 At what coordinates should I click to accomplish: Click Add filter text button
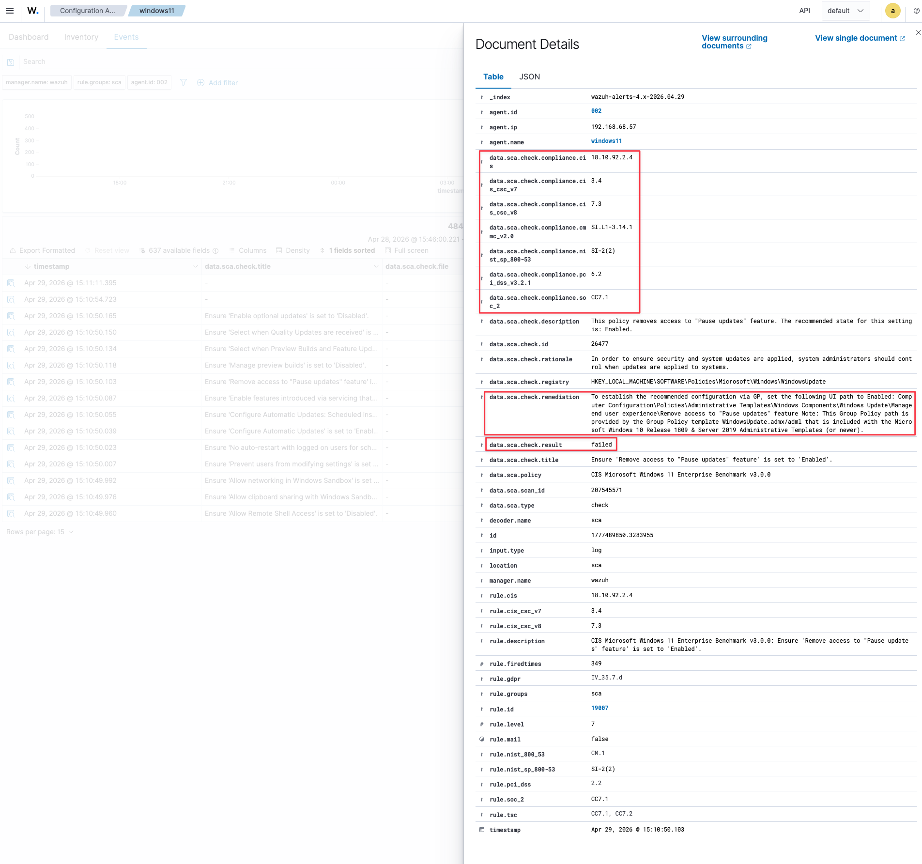pyautogui.click(x=223, y=83)
